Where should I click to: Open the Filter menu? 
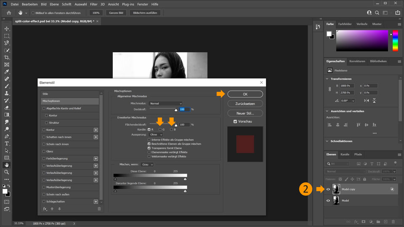click(93, 4)
